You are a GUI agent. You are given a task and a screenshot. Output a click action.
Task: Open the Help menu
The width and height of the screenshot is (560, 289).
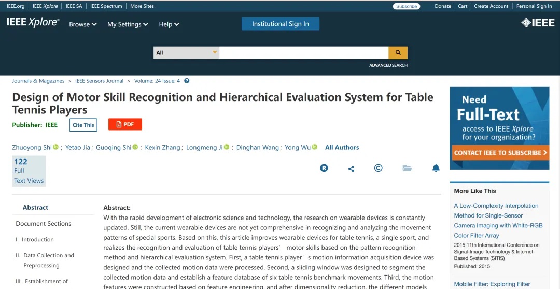point(169,24)
